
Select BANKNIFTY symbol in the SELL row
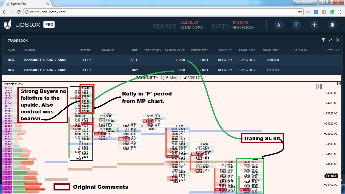coord(46,60)
